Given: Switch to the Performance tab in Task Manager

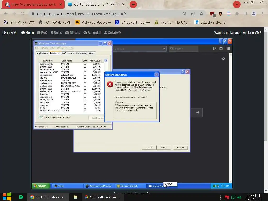Looking at the screenshot, I should pos(68,53).
